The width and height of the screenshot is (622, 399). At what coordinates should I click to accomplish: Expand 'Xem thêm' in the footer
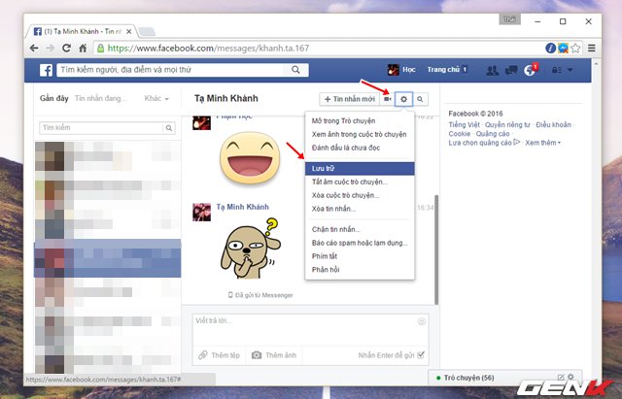(x=542, y=143)
